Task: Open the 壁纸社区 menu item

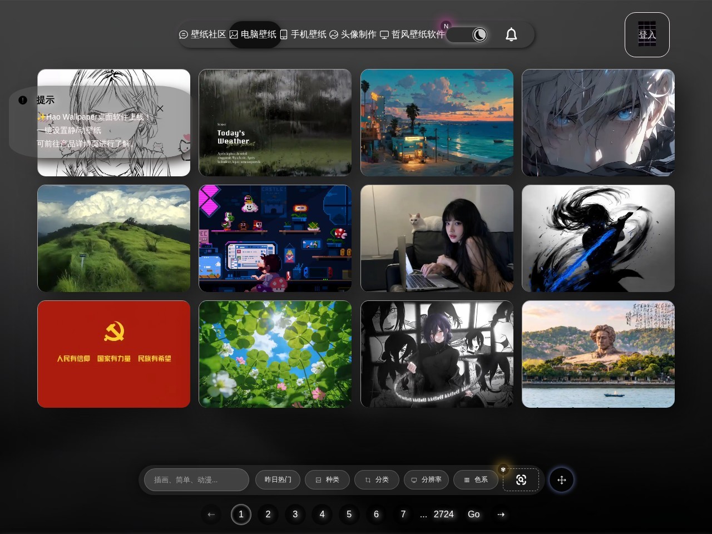Action: coord(203,34)
